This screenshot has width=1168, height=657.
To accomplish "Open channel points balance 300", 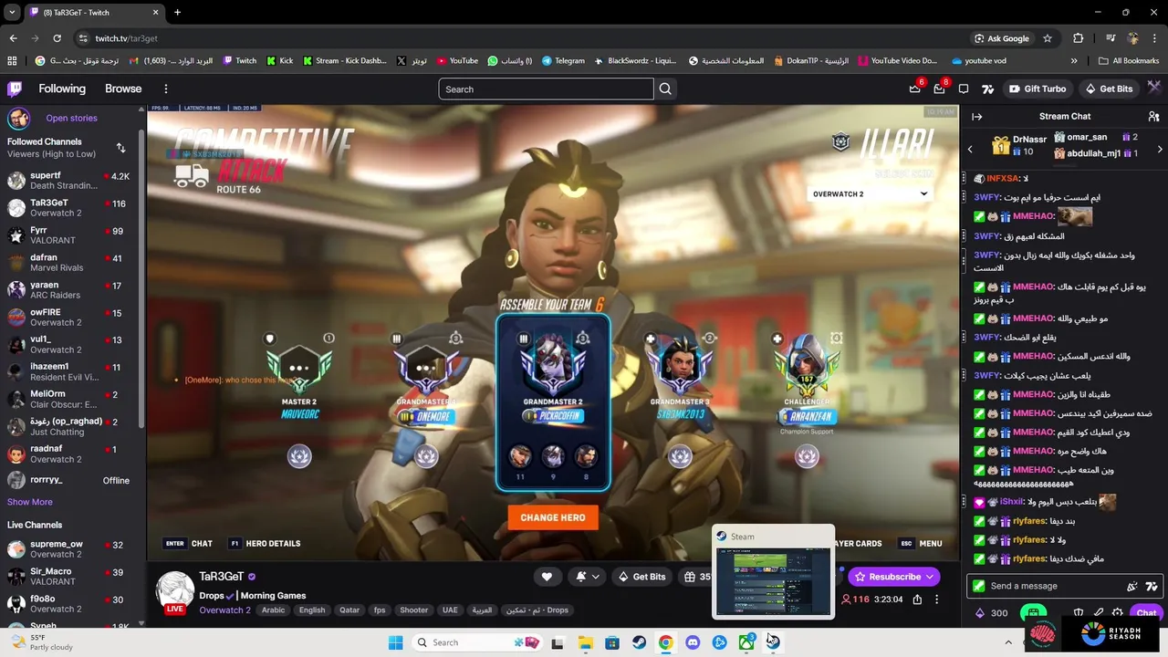I will (992, 613).
